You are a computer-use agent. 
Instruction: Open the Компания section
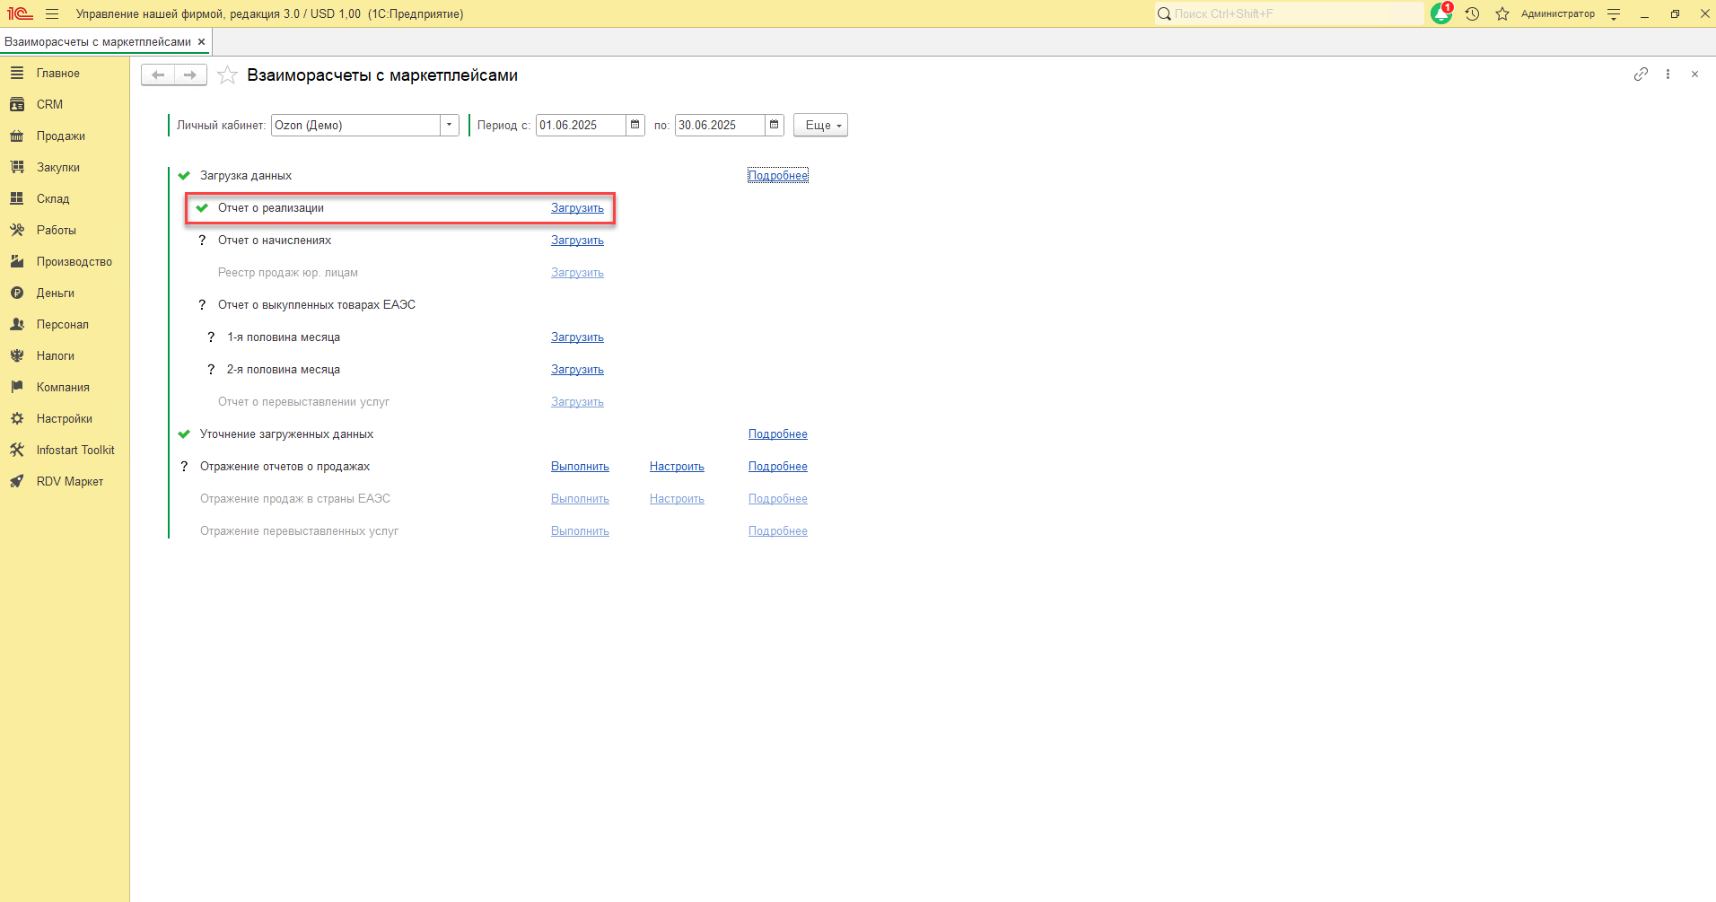pyautogui.click(x=65, y=388)
